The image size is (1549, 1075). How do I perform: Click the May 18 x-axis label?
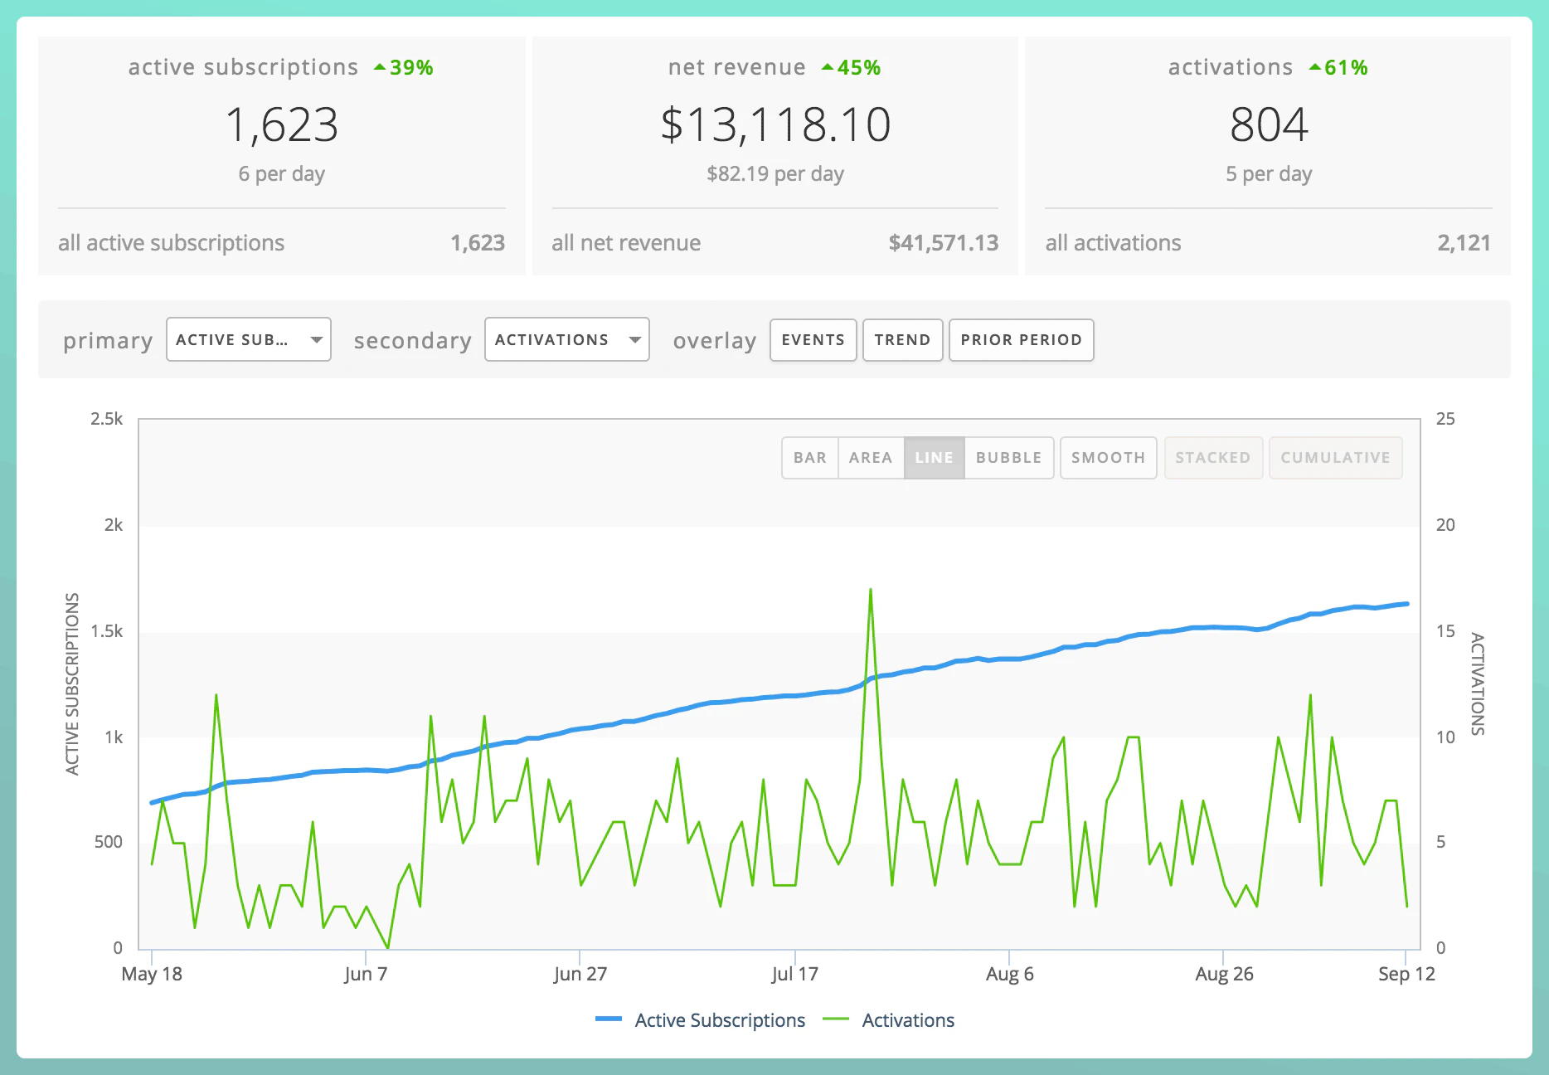pos(152,974)
